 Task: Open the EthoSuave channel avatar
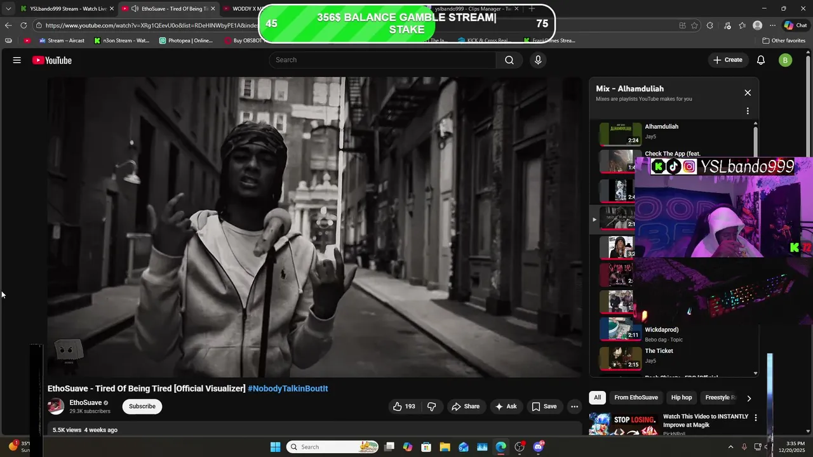click(x=56, y=406)
